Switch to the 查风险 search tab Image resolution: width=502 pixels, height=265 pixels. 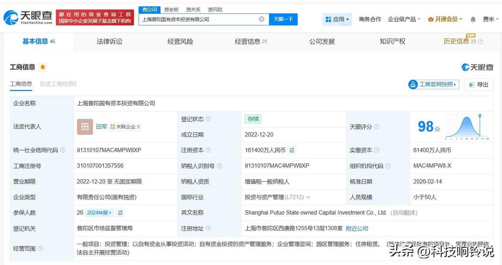click(215, 9)
